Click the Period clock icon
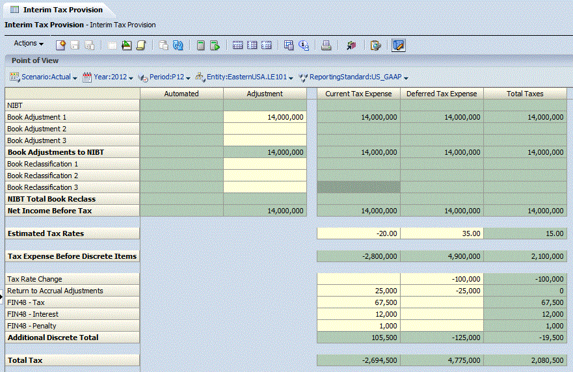 [x=142, y=77]
